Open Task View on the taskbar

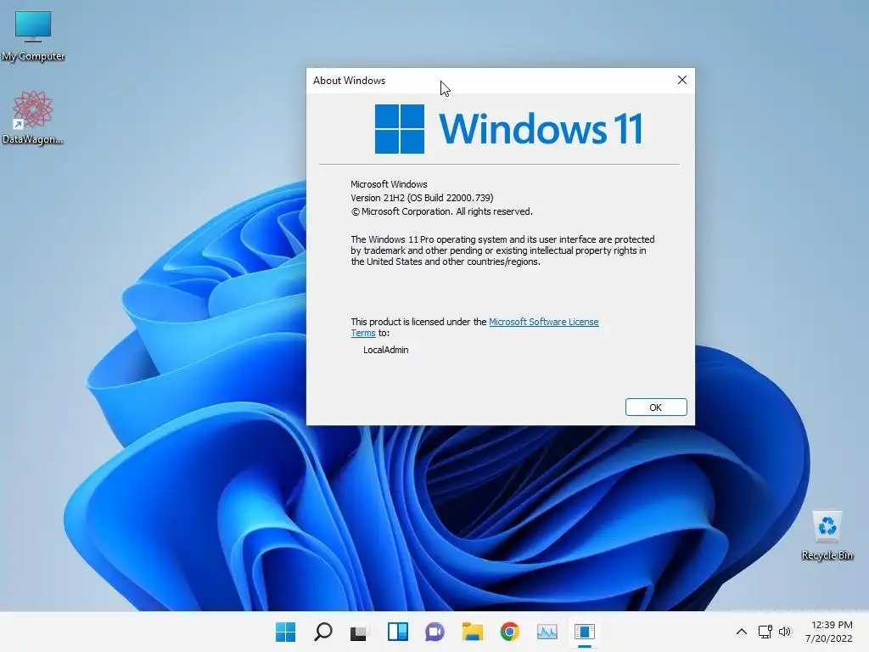click(x=359, y=632)
